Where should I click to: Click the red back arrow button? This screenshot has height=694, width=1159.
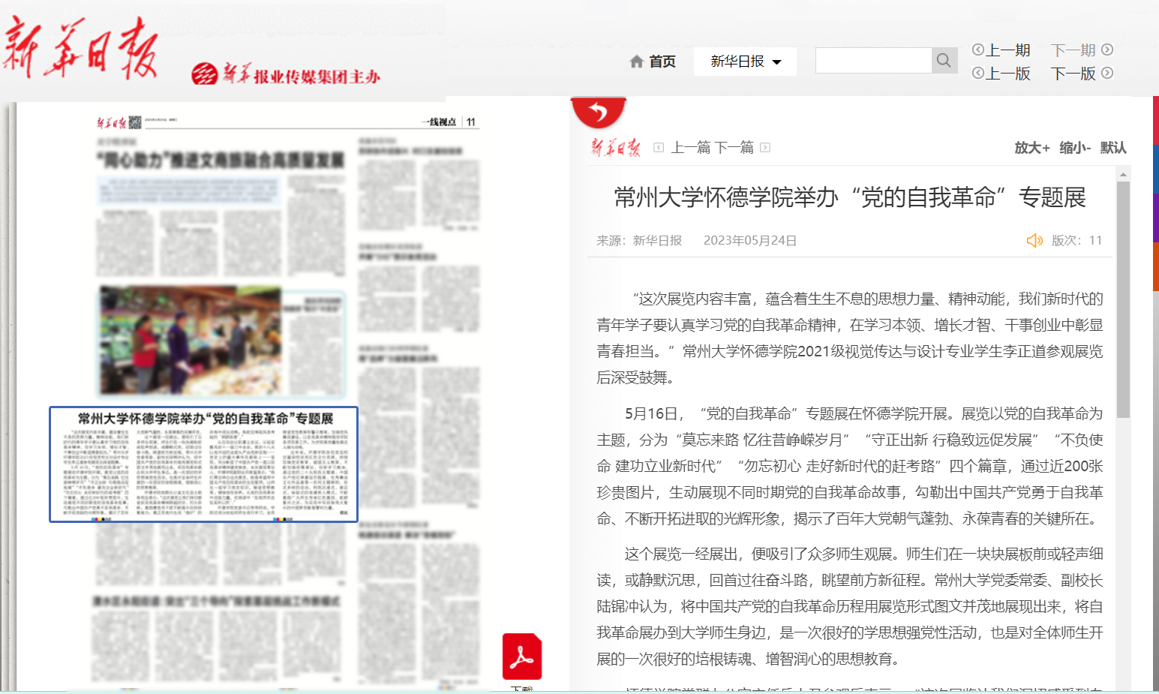point(598,113)
